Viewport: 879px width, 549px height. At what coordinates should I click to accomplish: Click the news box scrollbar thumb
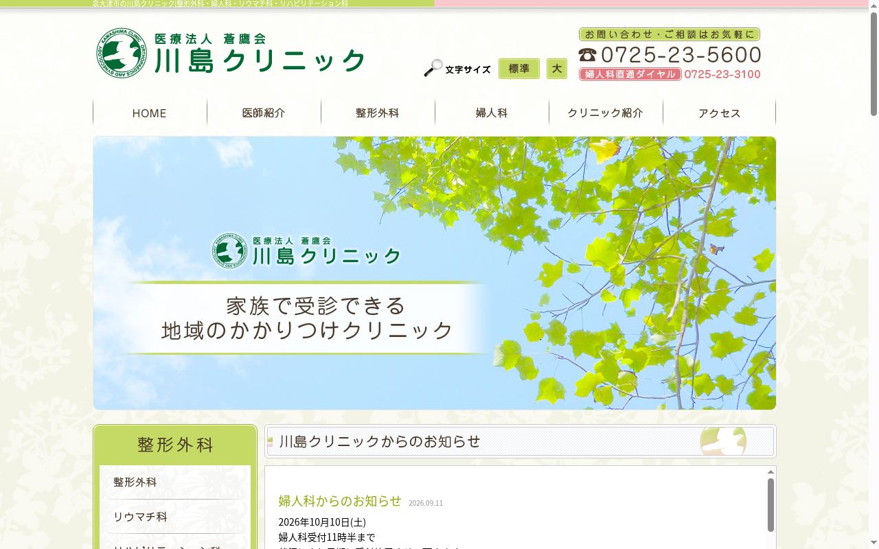click(770, 504)
